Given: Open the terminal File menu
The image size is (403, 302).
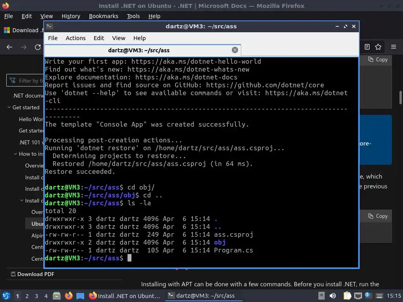Looking at the screenshot, I should pos(53,38).
